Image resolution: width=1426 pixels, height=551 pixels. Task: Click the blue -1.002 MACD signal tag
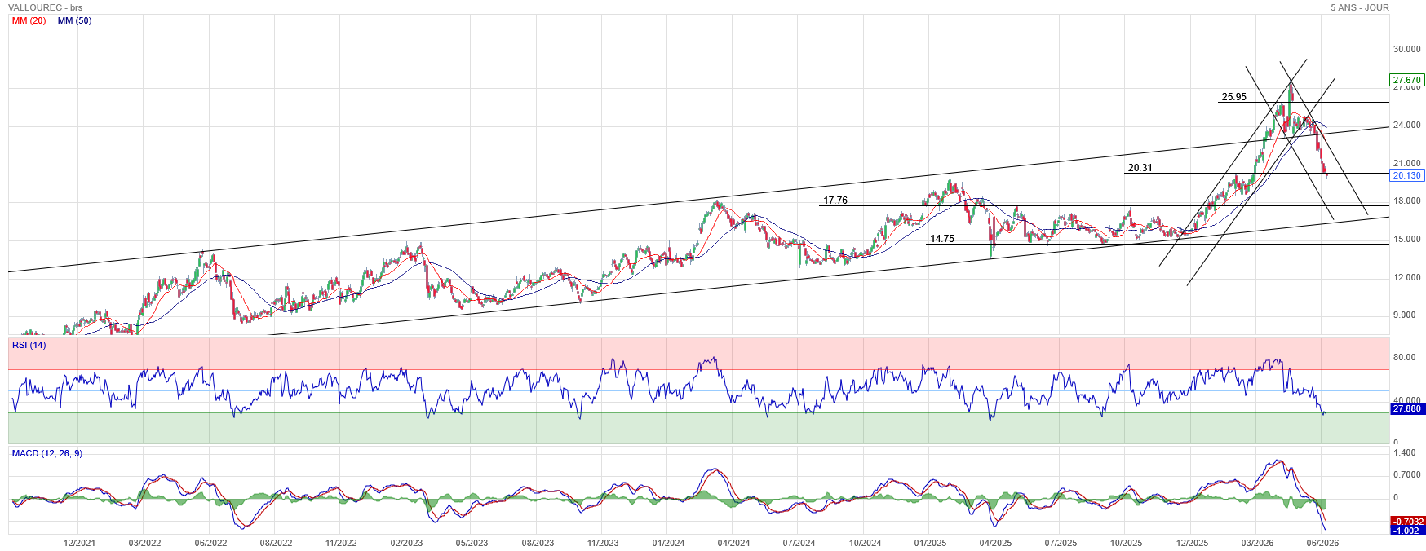[1407, 531]
